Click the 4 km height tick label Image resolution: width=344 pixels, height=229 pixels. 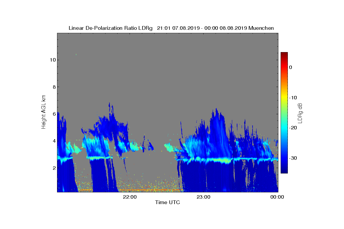click(54, 141)
